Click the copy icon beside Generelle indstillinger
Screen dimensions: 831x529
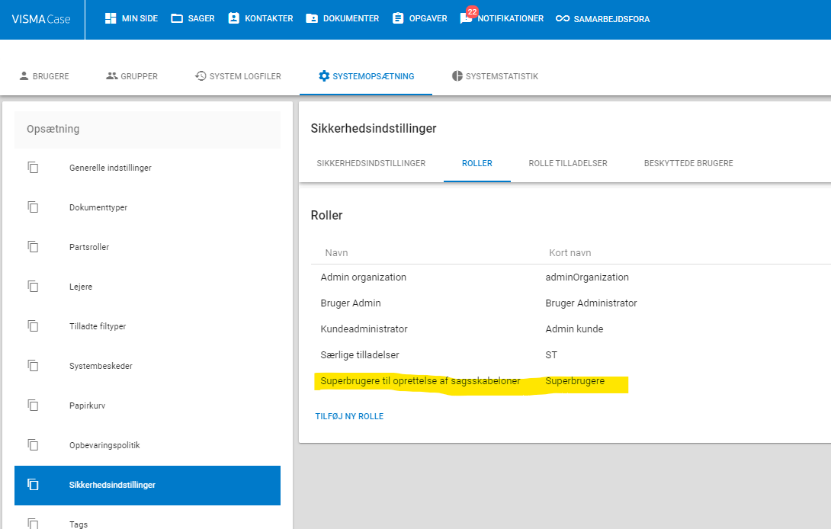33,168
